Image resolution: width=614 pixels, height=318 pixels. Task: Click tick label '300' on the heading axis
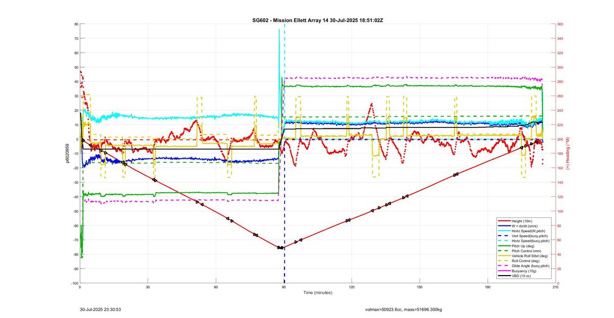(560, 67)
